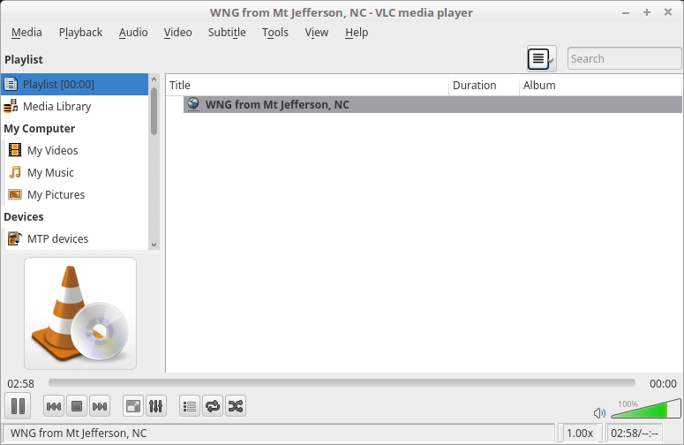Close the VLC media player window
This screenshot has height=445, width=684.
pos(668,12)
